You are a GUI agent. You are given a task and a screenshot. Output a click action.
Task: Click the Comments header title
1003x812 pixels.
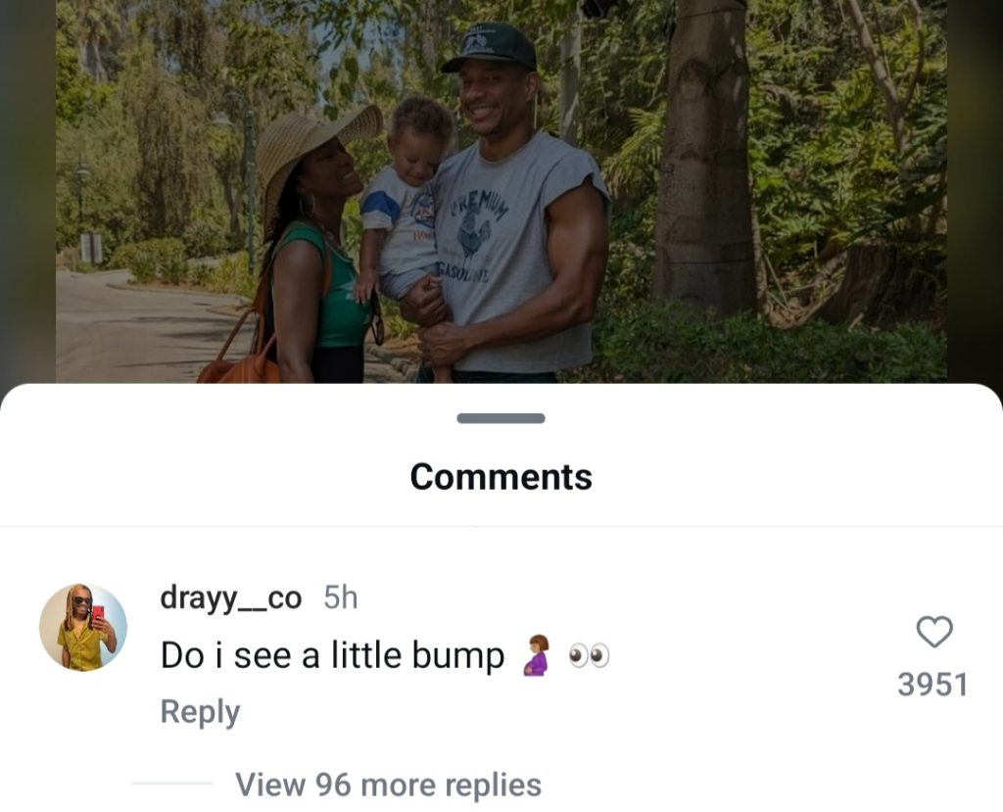click(x=501, y=476)
